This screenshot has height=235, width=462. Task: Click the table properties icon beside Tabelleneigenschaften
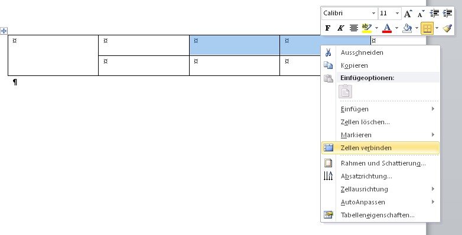[x=328, y=215]
